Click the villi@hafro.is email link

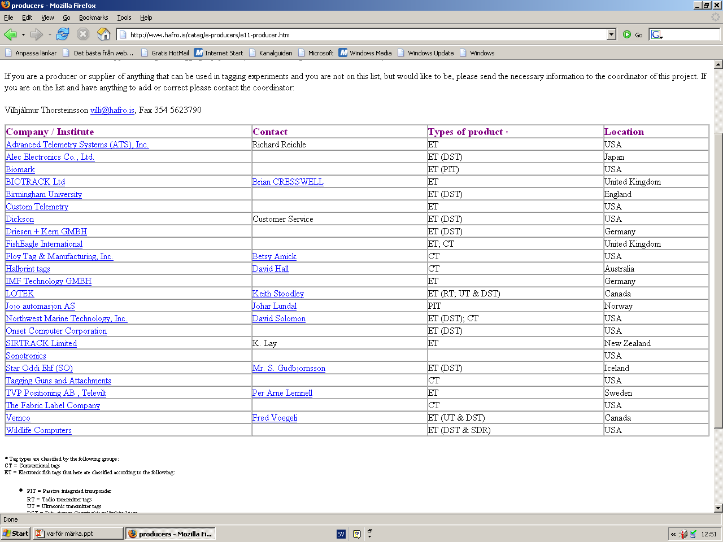coord(112,110)
